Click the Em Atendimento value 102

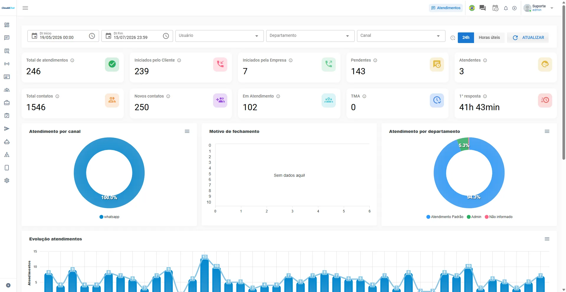pos(250,107)
